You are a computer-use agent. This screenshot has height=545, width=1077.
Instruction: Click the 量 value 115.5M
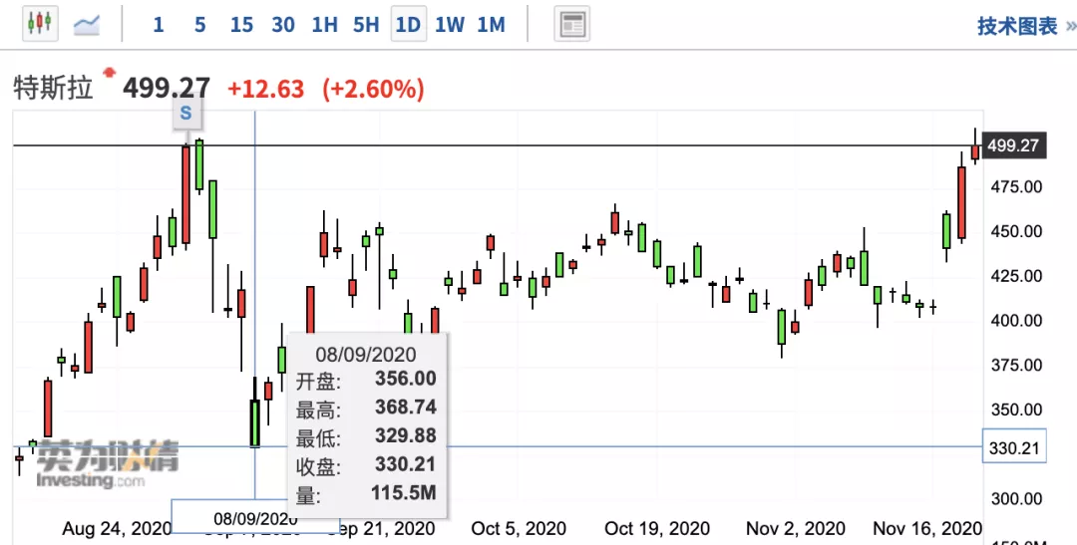pos(404,493)
